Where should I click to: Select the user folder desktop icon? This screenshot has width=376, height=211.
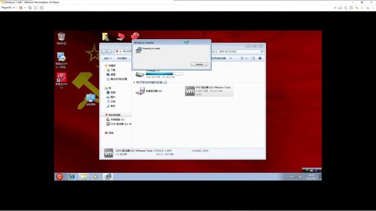click(106, 36)
